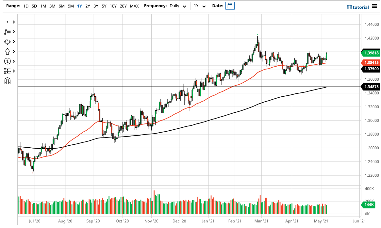
Task: Set range to 20Y
Action: click(123, 6)
